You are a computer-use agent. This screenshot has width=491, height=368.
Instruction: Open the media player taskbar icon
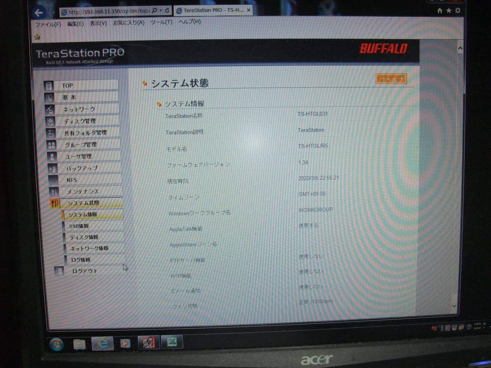(x=125, y=344)
